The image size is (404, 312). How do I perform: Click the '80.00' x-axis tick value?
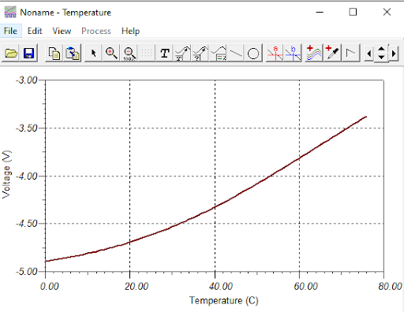coord(390,286)
